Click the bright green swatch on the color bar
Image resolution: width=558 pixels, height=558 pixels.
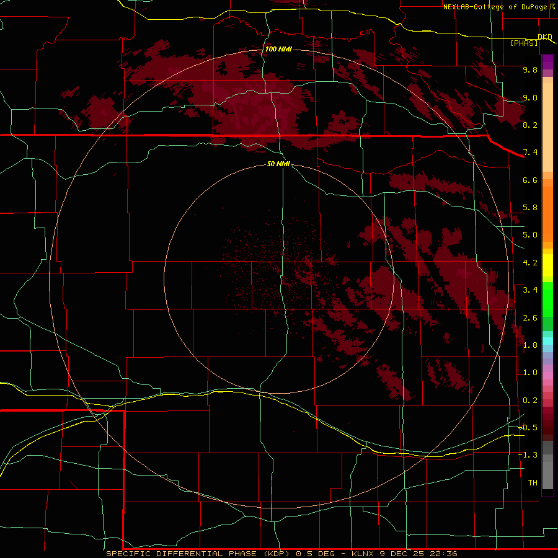point(547,301)
